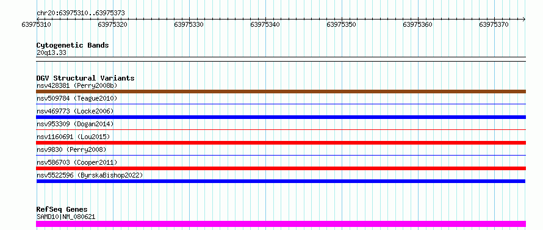
Task: Click ruler position 63975360
Action: point(418,24)
